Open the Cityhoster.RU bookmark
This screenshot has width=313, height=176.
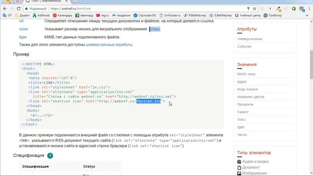click(145, 15)
